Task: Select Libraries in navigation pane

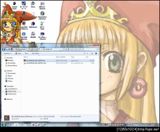Action: [x=8, y=71]
